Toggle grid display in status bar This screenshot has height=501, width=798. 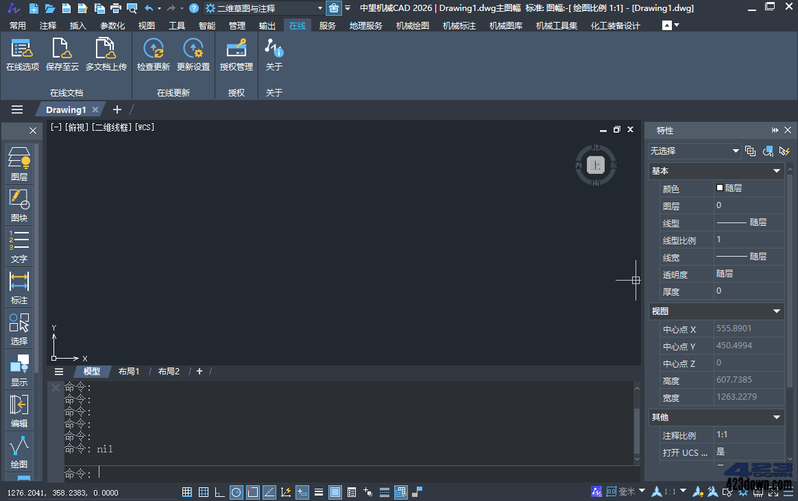click(x=187, y=492)
